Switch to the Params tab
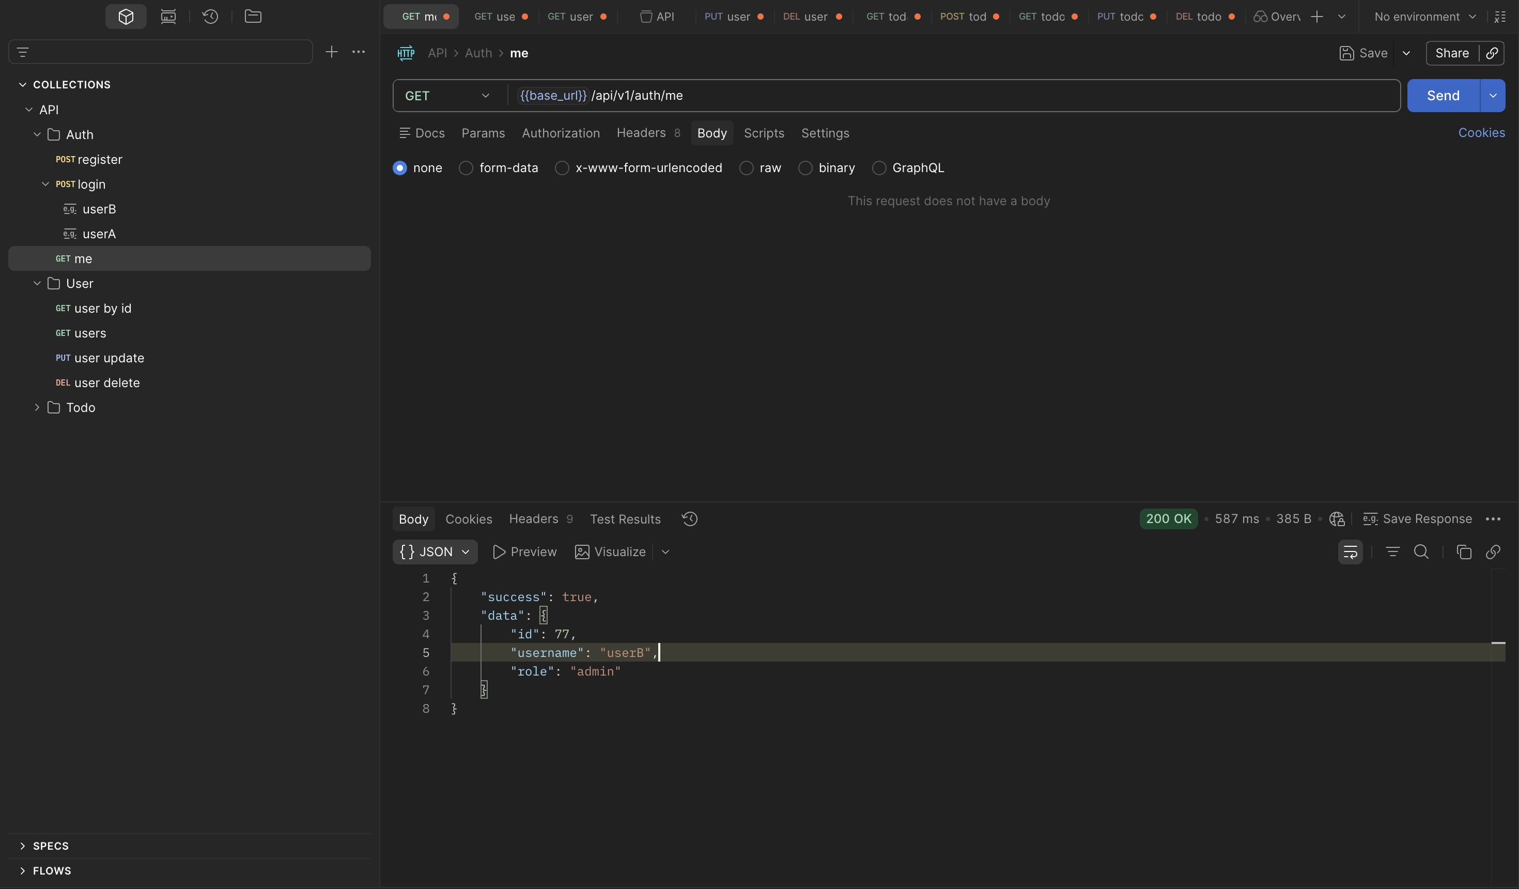This screenshot has width=1519, height=889. pyautogui.click(x=484, y=133)
